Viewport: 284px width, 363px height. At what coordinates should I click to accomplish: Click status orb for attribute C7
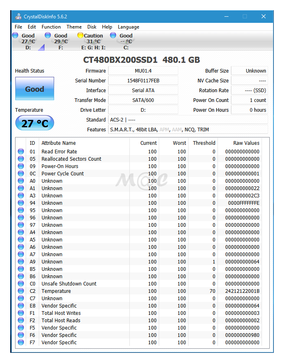(x=21, y=298)
